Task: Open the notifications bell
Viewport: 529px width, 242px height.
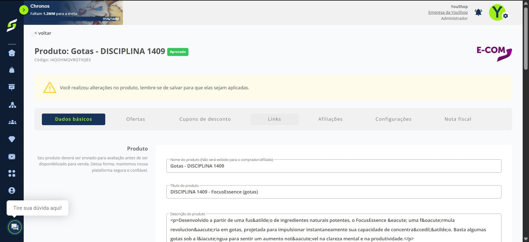Action: coord(478,12)
